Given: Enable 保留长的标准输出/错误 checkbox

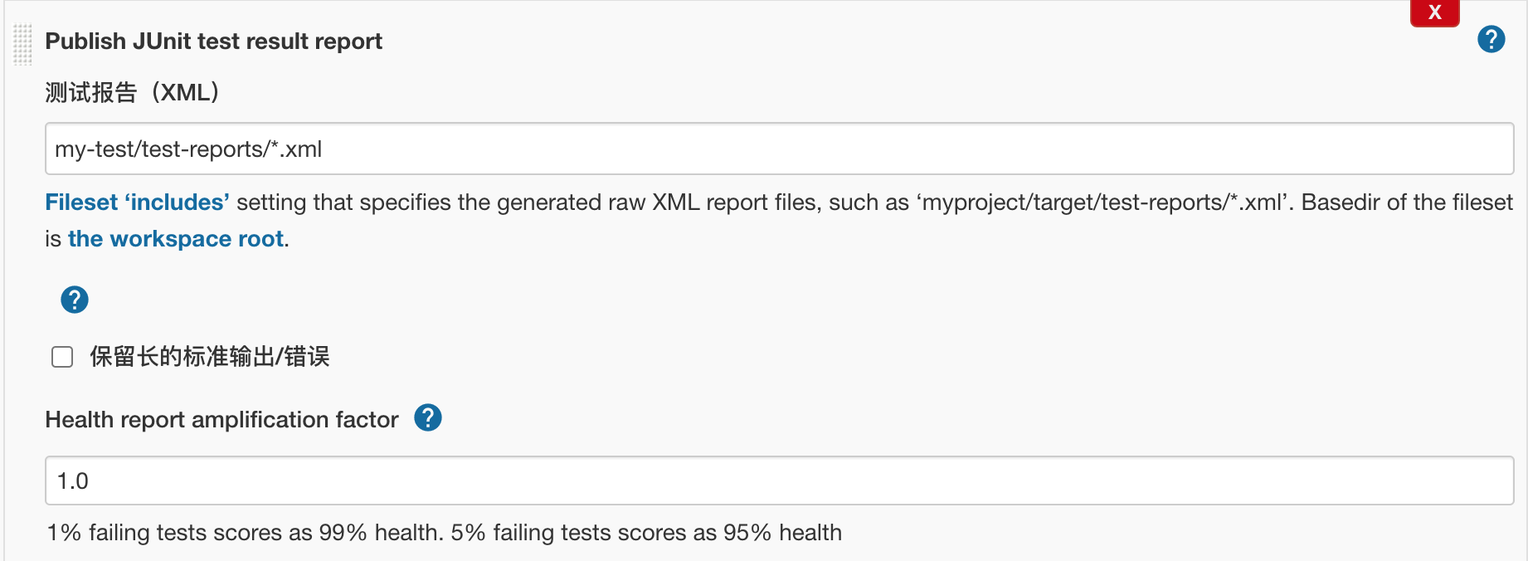Looking at the screenshot, I should [x=62, y=357].
